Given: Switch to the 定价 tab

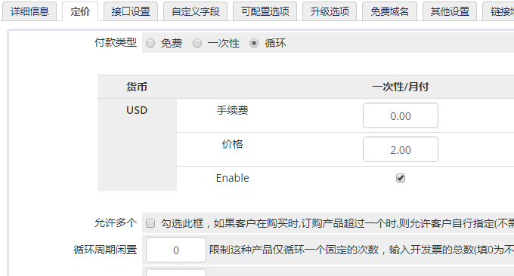Looking at the screenshot, I should point(80,11).
